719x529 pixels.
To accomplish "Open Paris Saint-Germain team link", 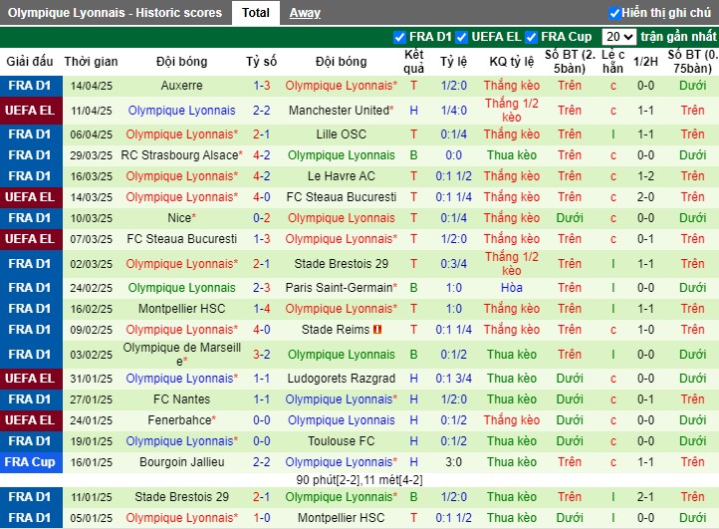I will 339,288.
